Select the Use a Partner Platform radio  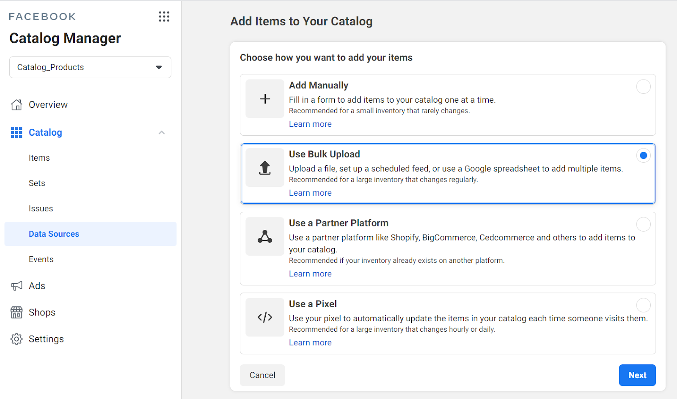coord(643,224)
